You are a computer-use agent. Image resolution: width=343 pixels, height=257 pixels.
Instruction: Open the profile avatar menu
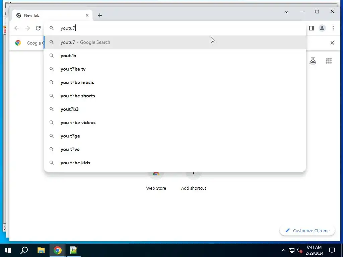click(322, 28)
